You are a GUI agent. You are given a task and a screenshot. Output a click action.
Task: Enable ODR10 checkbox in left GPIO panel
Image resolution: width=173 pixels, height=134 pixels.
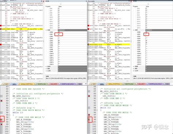[59, 53]
